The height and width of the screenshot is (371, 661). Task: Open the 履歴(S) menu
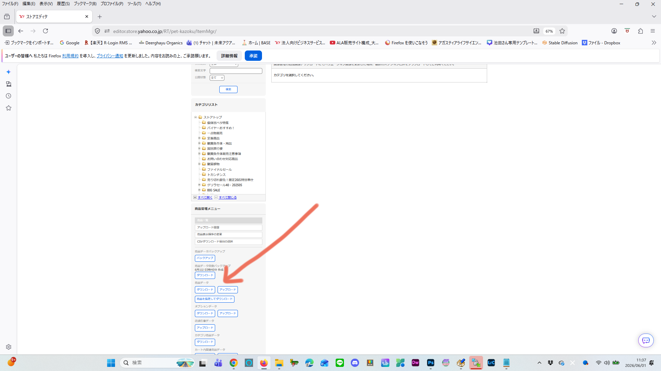point(63,3)
